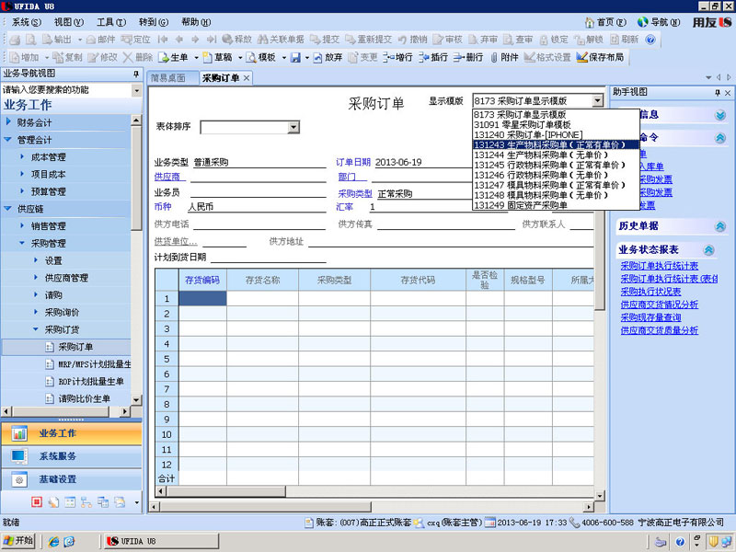Click the 附件 attachment paperclip icon
The image size is (736, 552).
[x=494, y=57]
